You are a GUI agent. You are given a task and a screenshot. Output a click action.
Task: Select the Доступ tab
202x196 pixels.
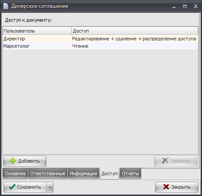pyautogui.click(x=109, y=173)
